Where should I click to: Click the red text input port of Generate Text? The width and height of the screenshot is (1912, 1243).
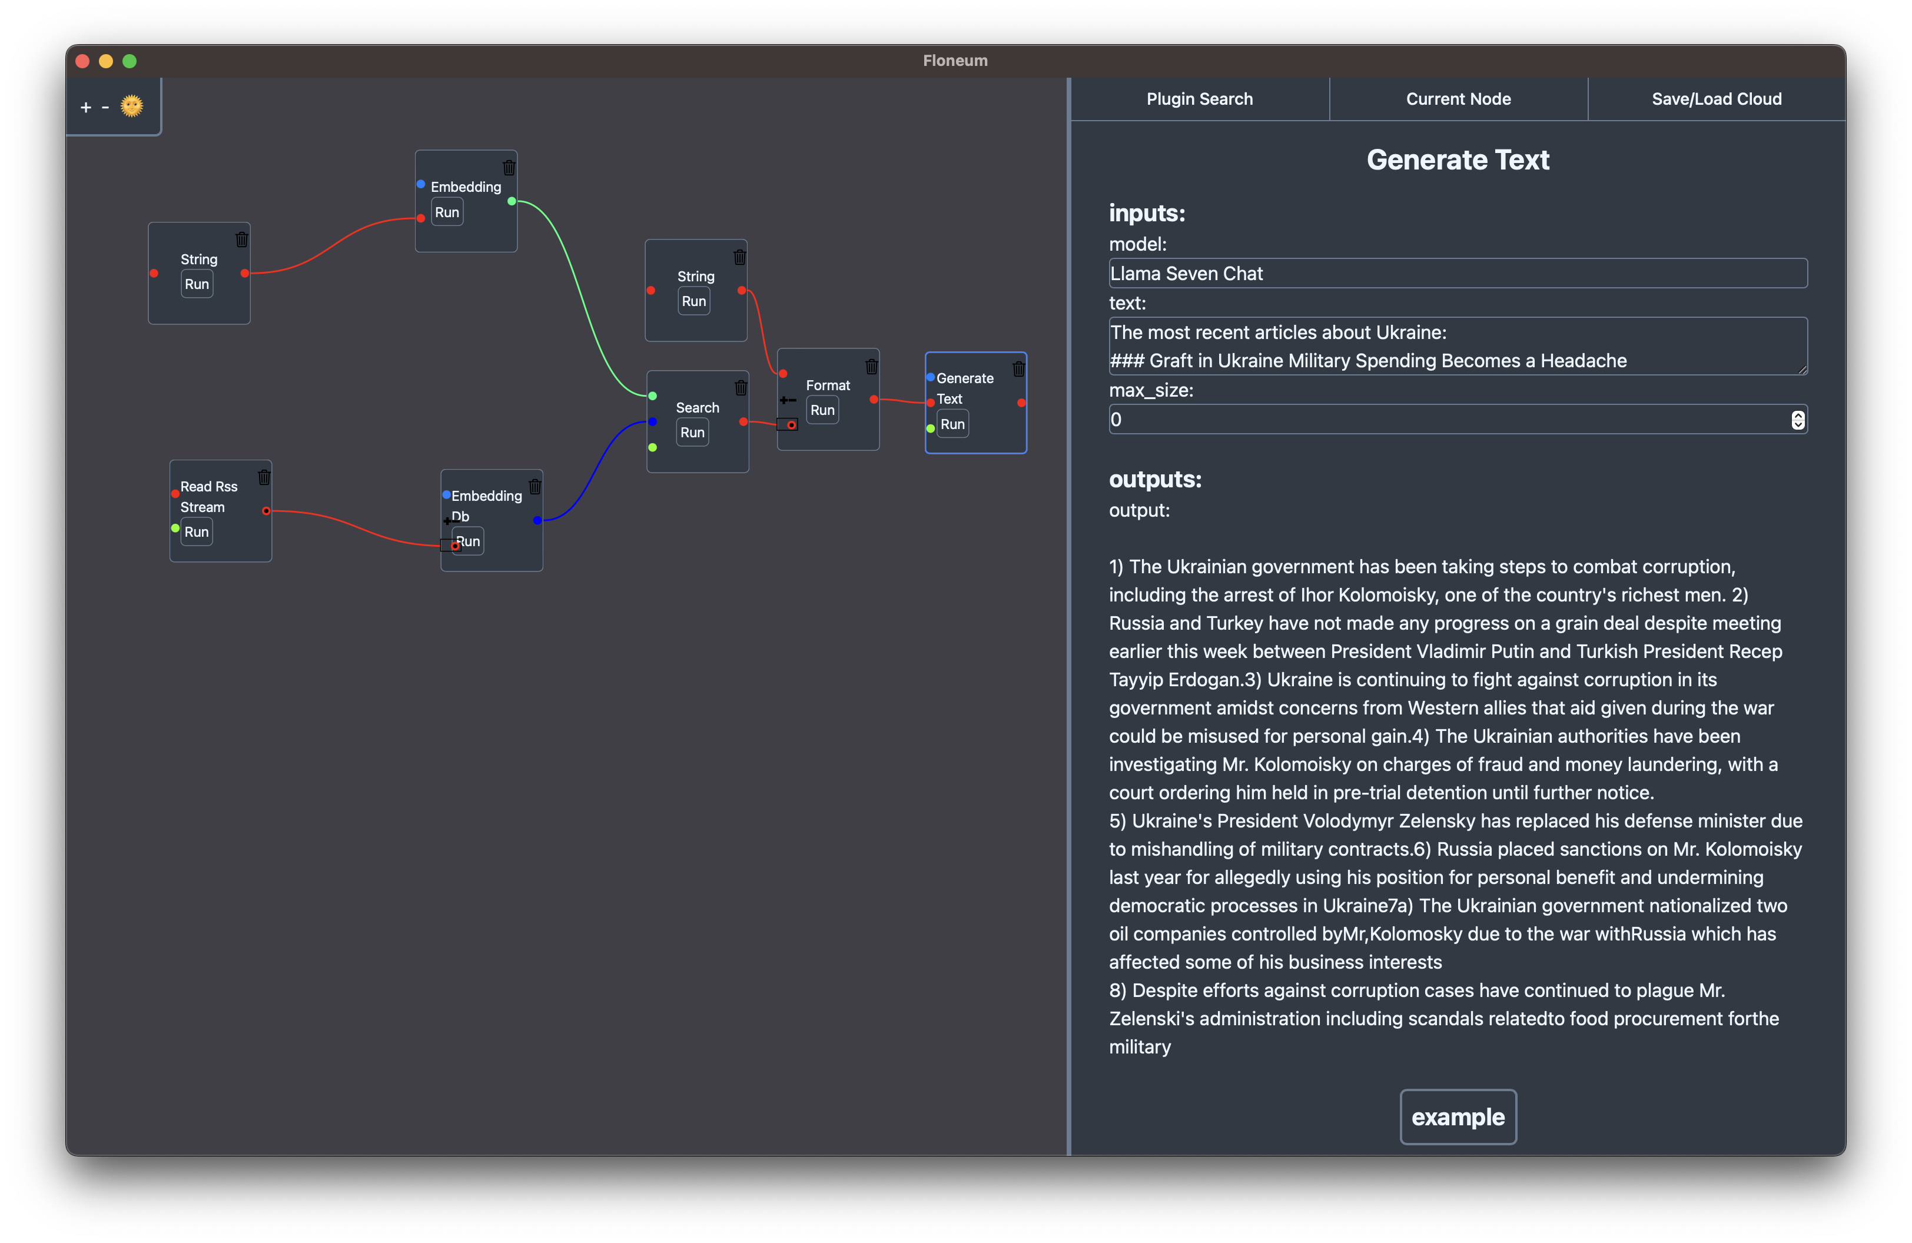pyautogui.click(x=930, y=403)
